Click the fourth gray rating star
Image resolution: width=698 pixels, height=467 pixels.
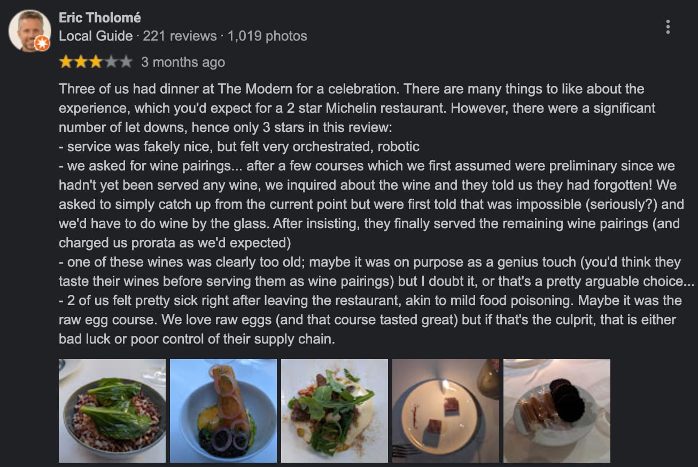coord(111,62)
